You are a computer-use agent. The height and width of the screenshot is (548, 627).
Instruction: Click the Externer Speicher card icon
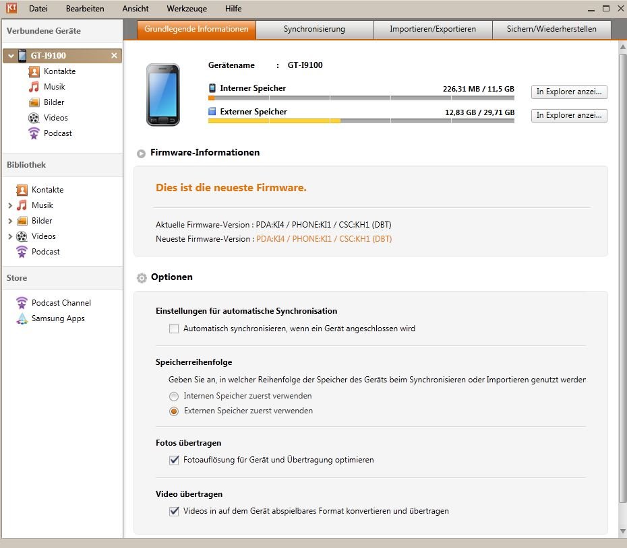coord(212,112)
